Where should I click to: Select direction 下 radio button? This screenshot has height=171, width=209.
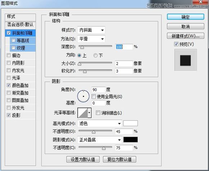point(95,55)
